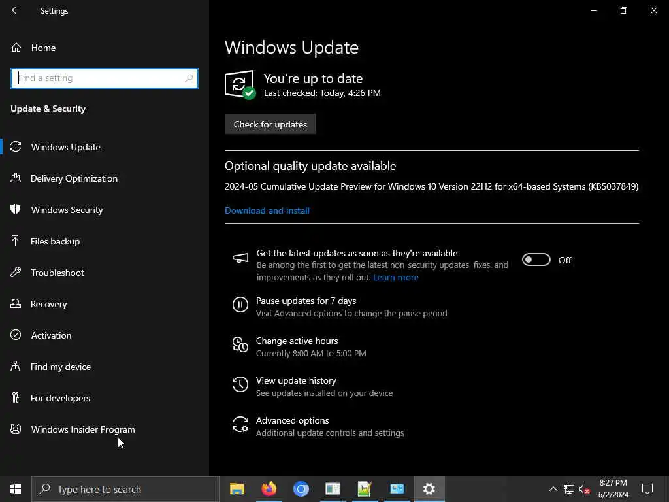Click the pause icon for Pause updates
This screenshot has height=502, width=669.
pyautogui.click(x=240, y=305)
